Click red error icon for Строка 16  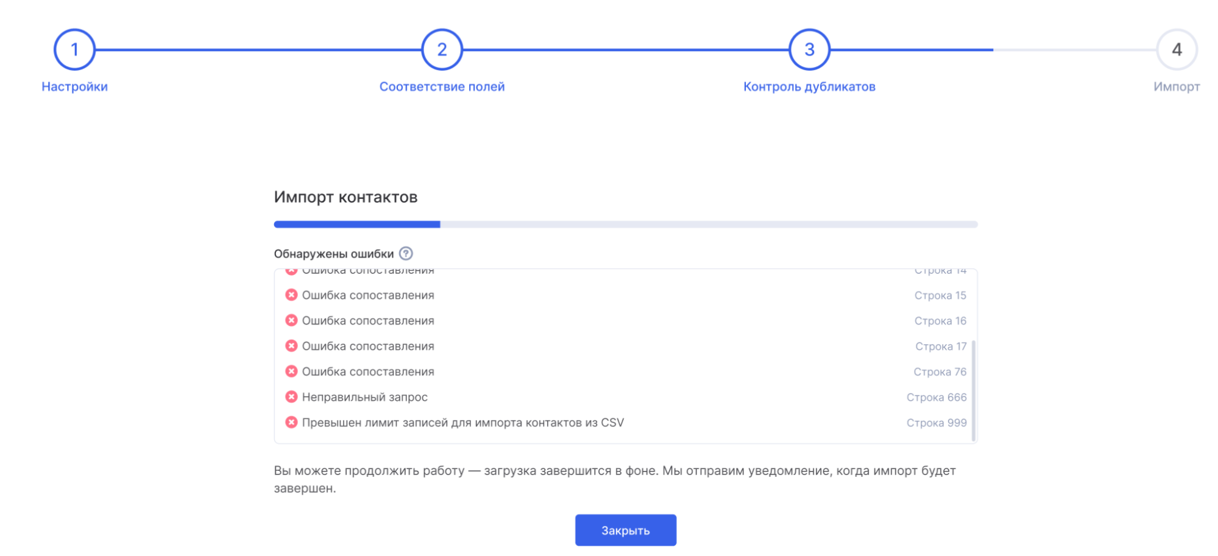[x=291, y=321]
